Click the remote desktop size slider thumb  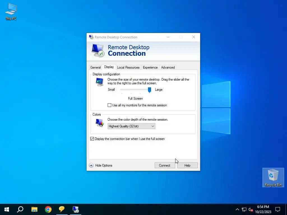150,90
